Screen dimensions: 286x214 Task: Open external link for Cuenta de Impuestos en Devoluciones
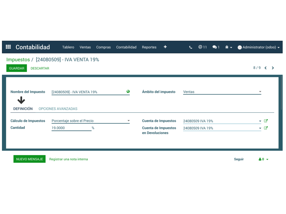pyautogui.click(x=266, y=128)
